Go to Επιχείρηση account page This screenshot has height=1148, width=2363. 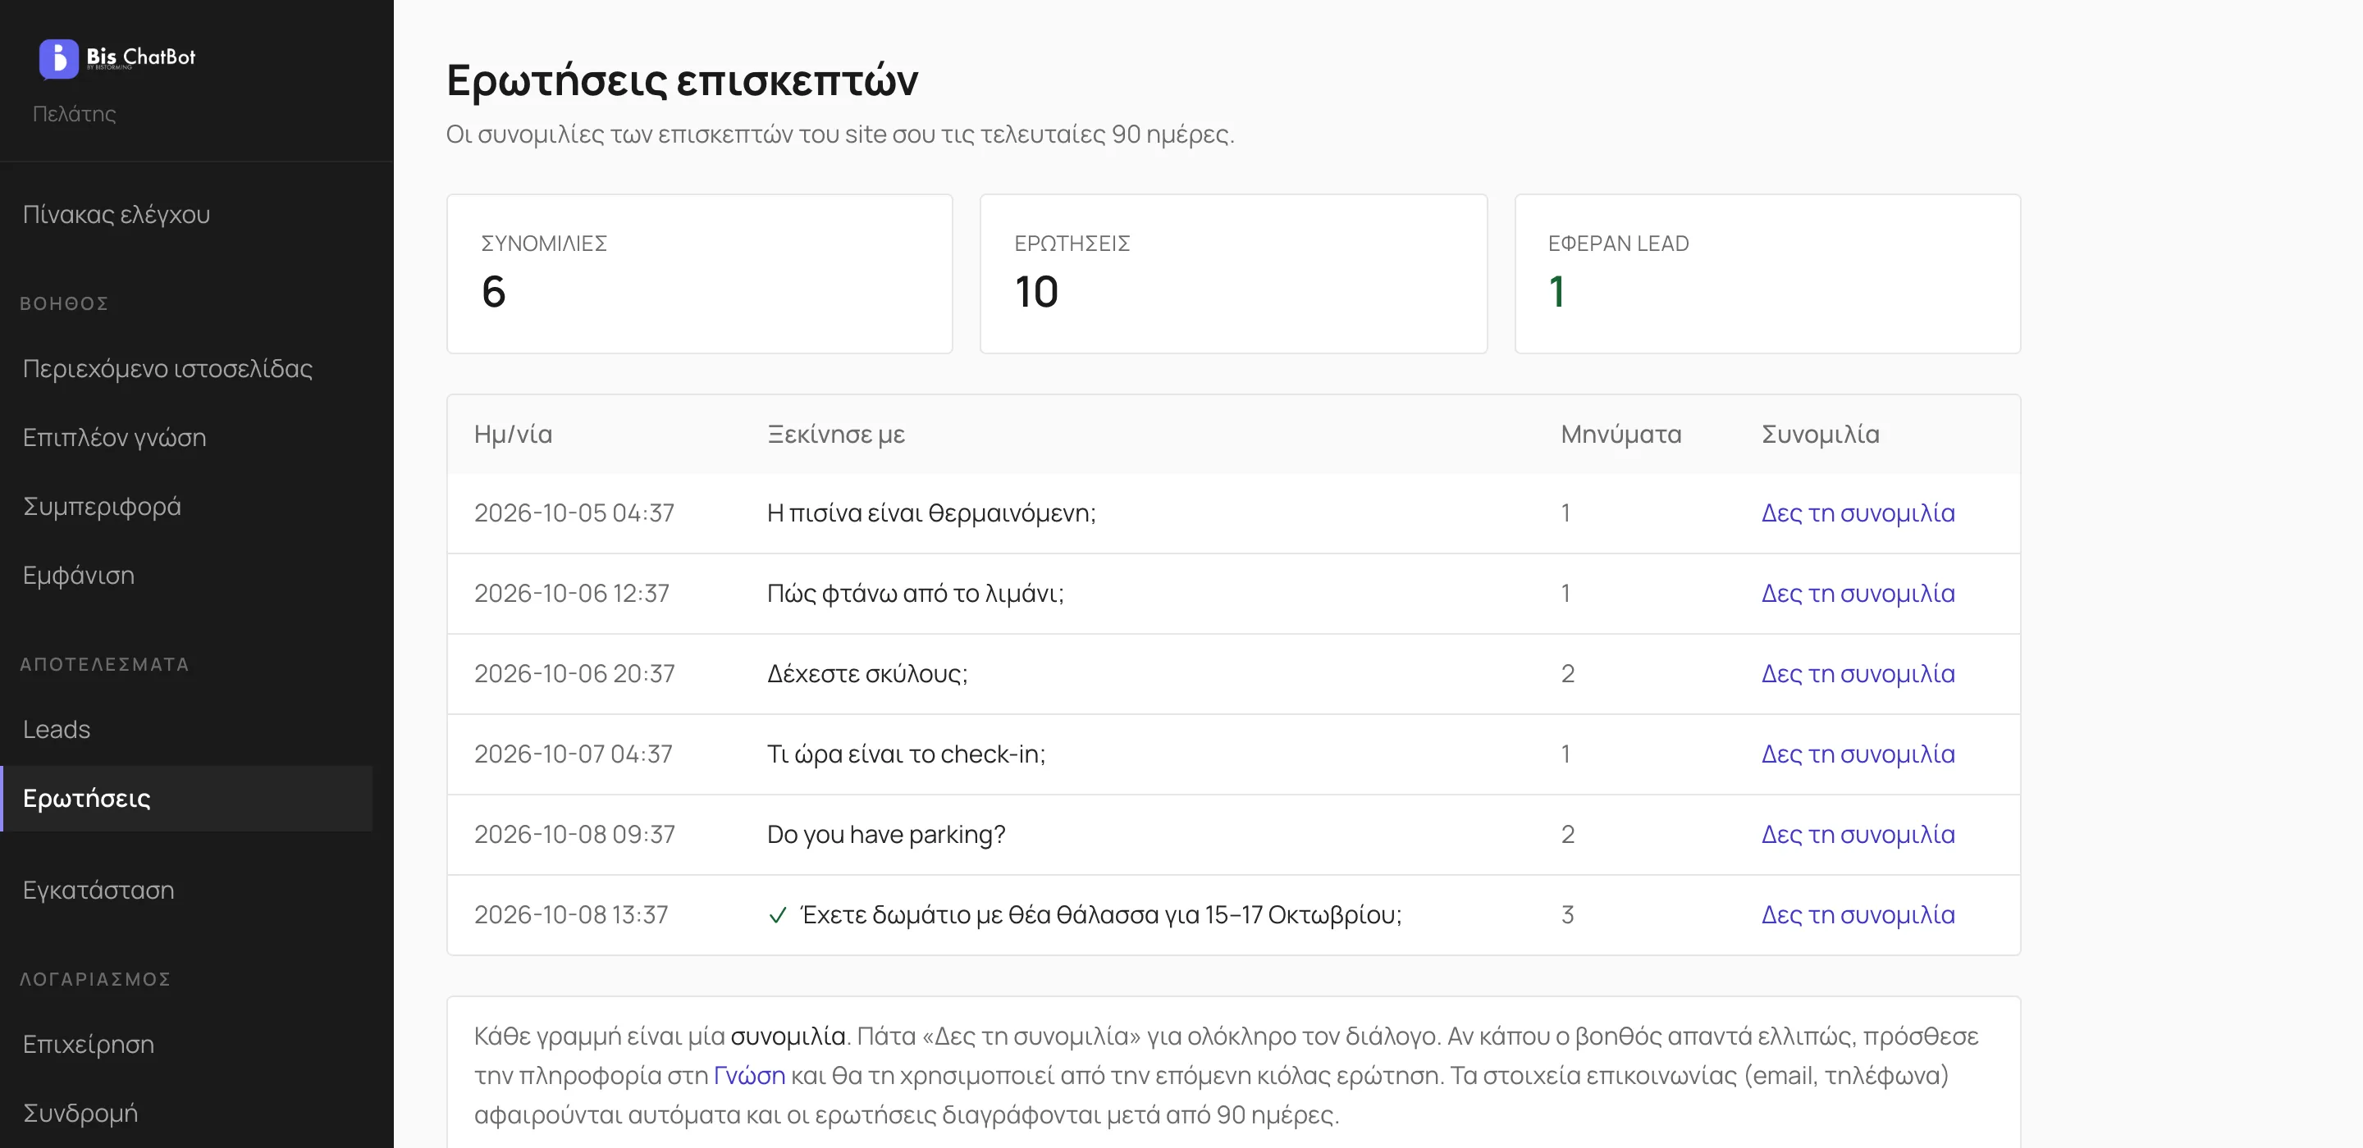[89, 1045]
